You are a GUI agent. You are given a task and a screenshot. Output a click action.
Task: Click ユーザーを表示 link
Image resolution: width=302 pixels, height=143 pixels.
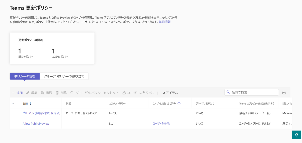pos(161,124)
